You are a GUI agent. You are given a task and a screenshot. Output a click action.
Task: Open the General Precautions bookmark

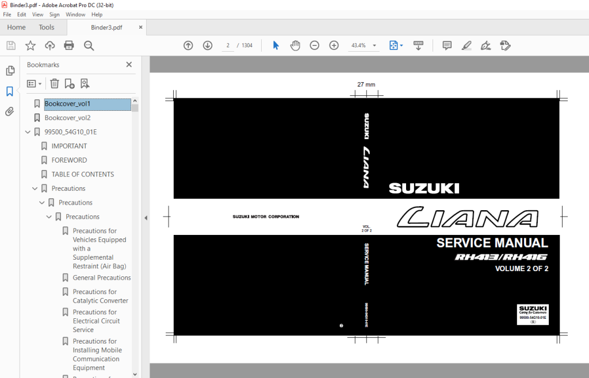coord(102,277)
